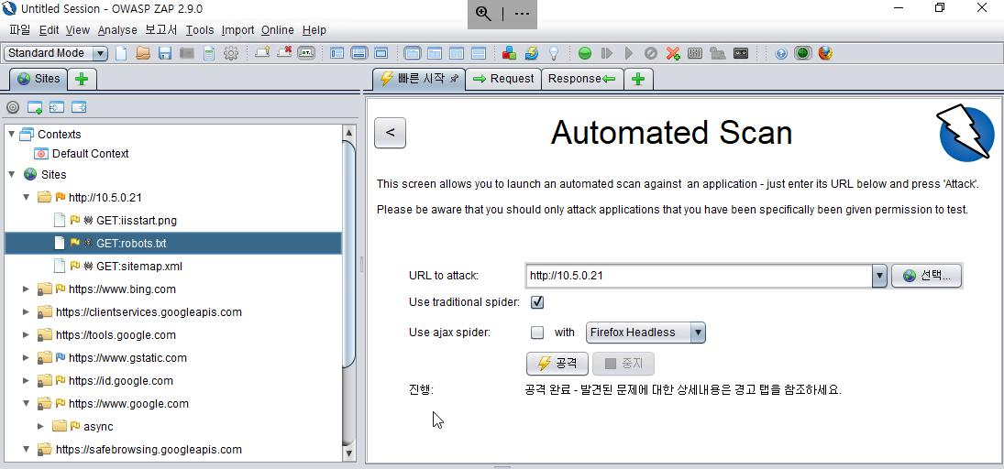This screenshot has width=1004, height=469.
Task: Open the 파일 menu
Action: (19, 30)
